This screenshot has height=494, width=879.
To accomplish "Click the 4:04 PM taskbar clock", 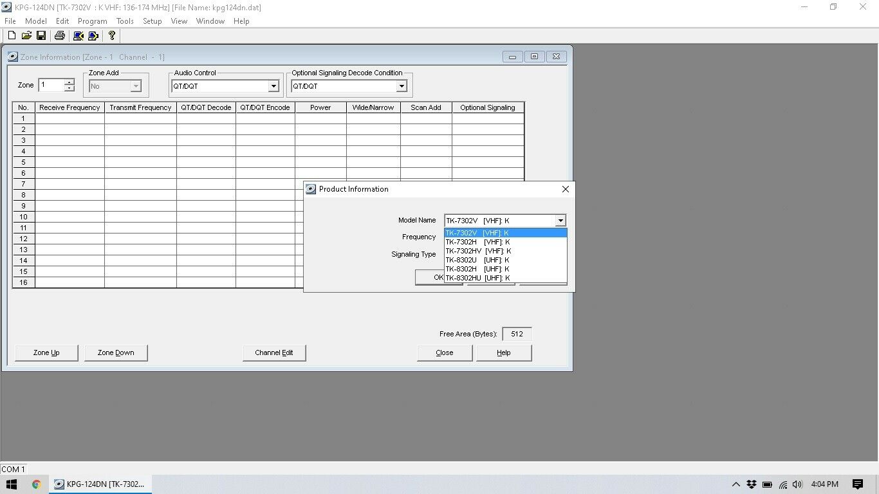I will [x=825, y=484].
